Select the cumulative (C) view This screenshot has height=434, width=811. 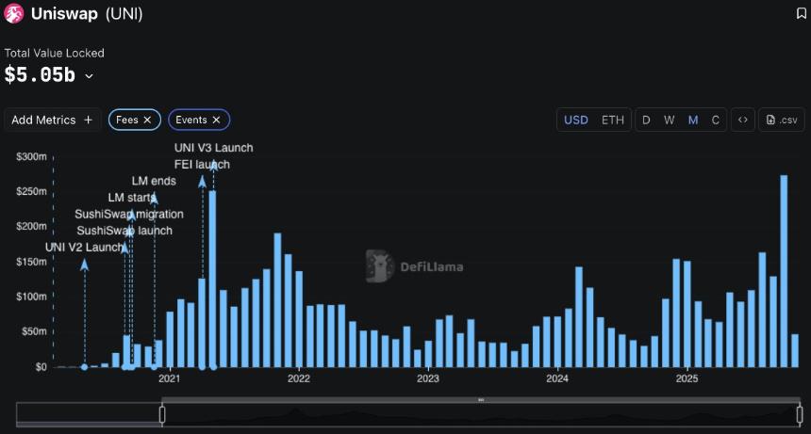coord(716,120)
